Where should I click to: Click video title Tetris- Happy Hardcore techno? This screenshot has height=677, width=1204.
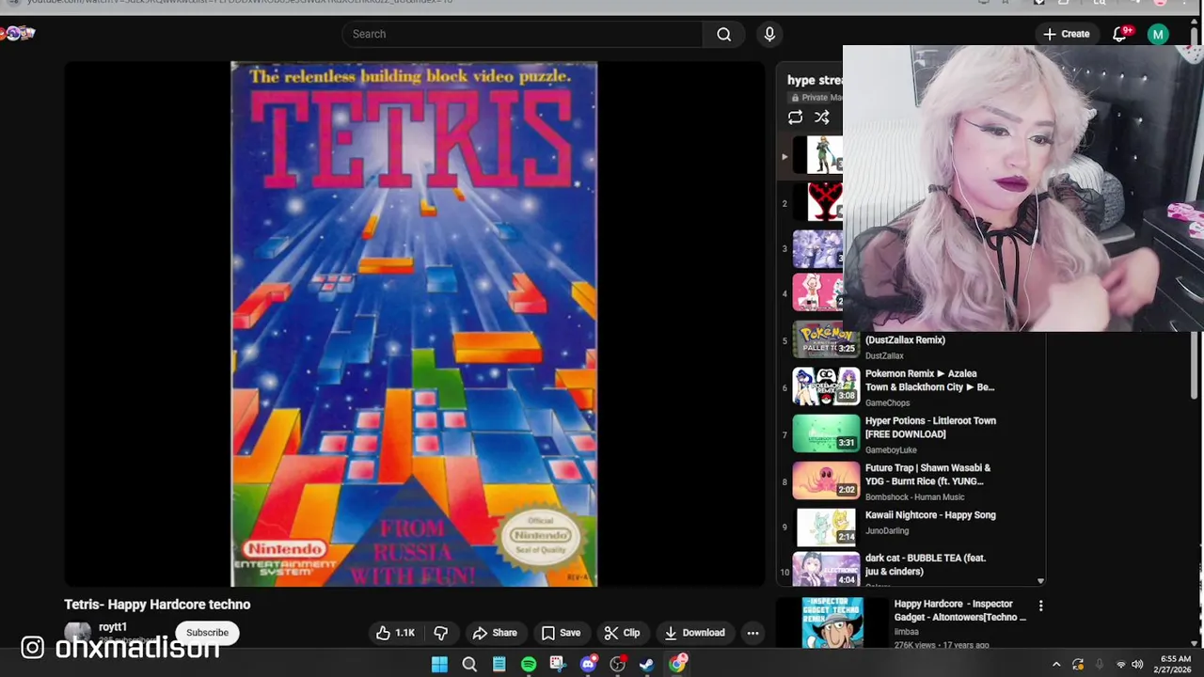pyautogui.click(x=157, y=605)
